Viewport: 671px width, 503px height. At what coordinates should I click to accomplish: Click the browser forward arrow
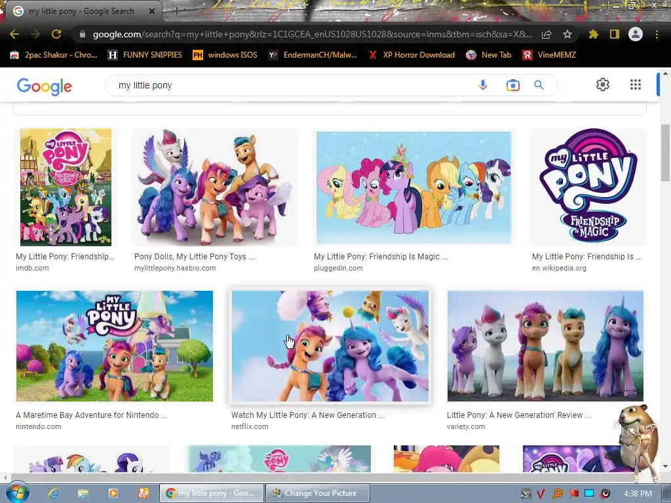tap(35, 34)
